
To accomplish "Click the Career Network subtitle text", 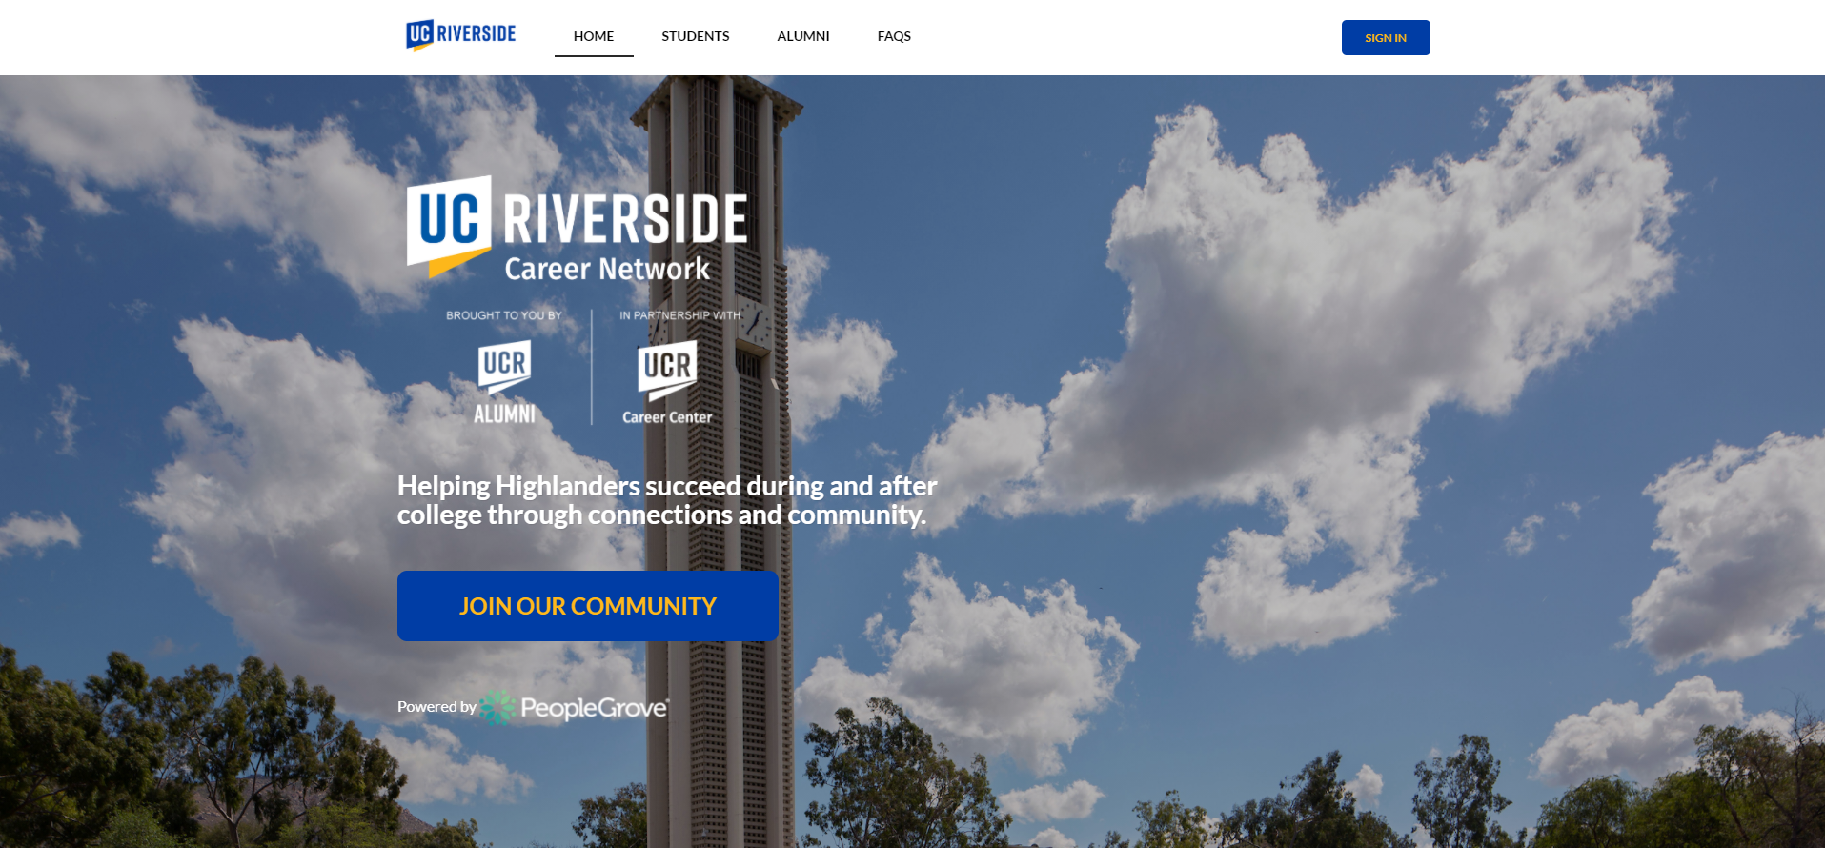I will (607, 270).
